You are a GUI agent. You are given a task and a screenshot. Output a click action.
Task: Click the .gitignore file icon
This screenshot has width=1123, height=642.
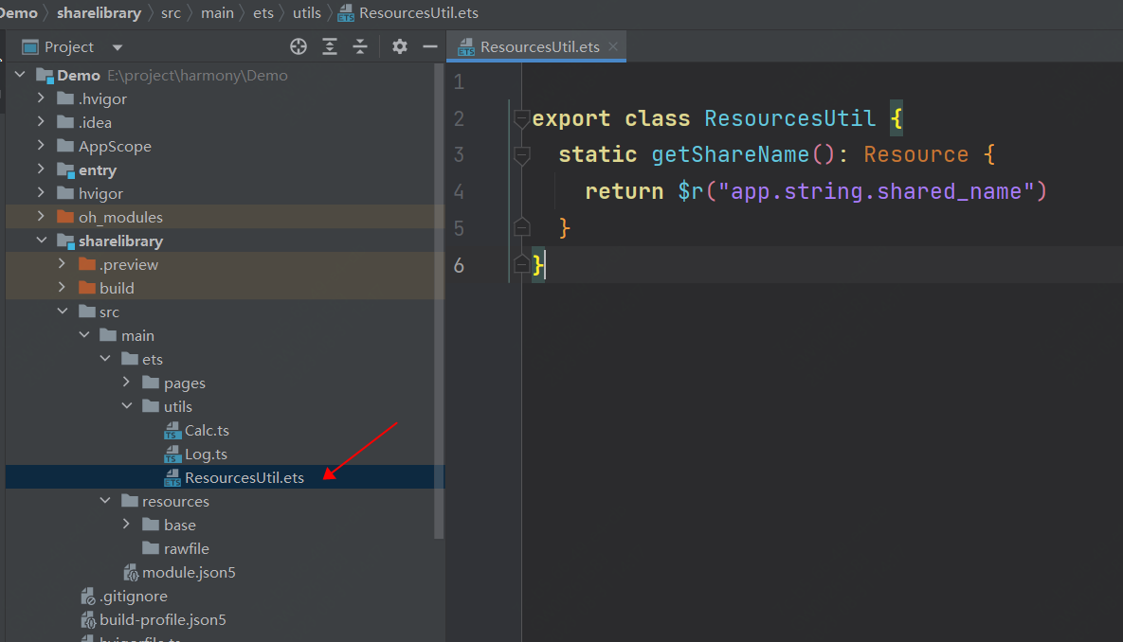[88, 597]
